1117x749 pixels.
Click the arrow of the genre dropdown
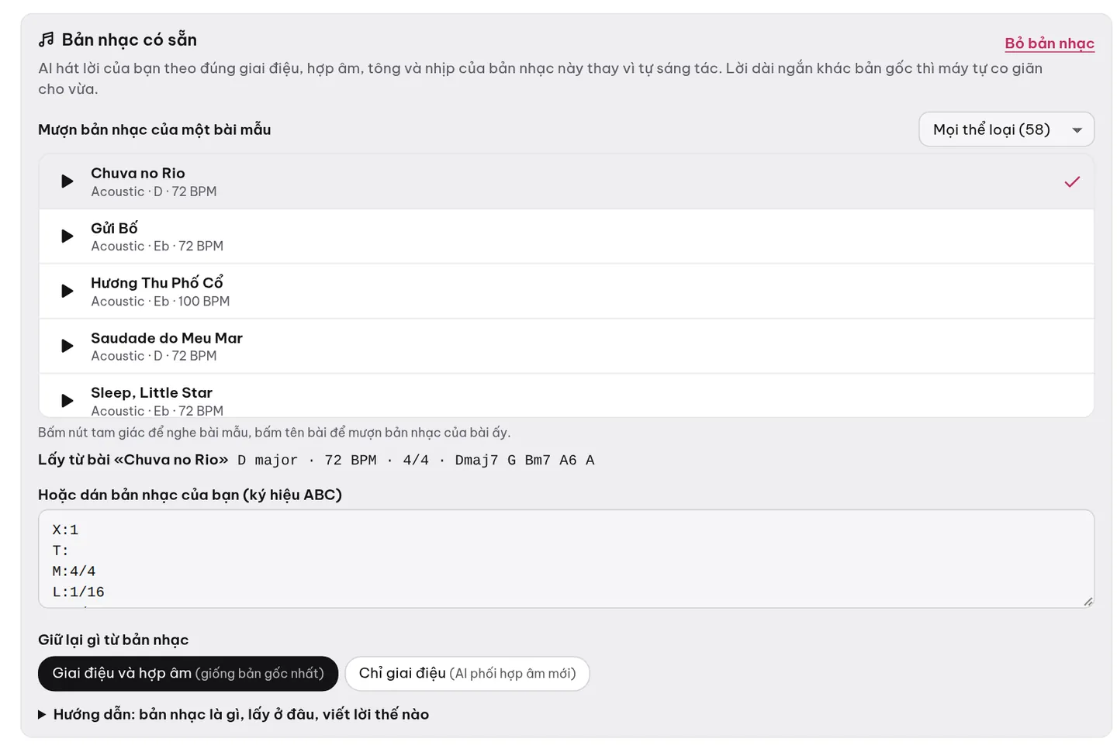(1077, 130)
